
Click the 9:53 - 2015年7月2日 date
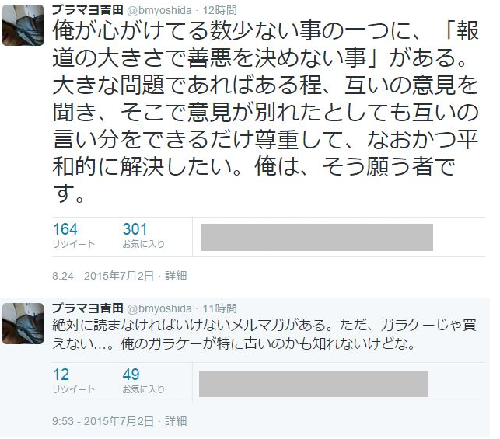(103, 421)
